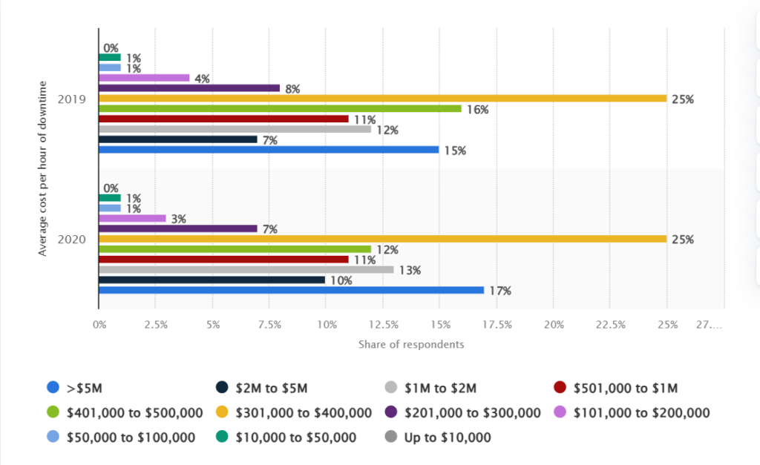Click the 2019 green bar showing 16%

coord(280,108)
